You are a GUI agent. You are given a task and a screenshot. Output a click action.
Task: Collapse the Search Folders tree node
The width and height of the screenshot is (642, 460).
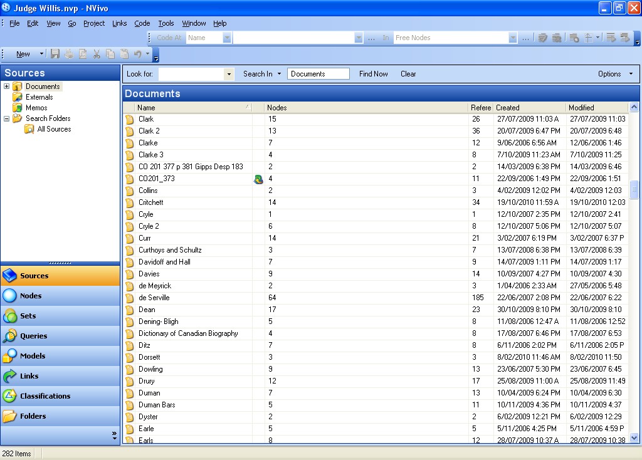click(x=7, y=118)
